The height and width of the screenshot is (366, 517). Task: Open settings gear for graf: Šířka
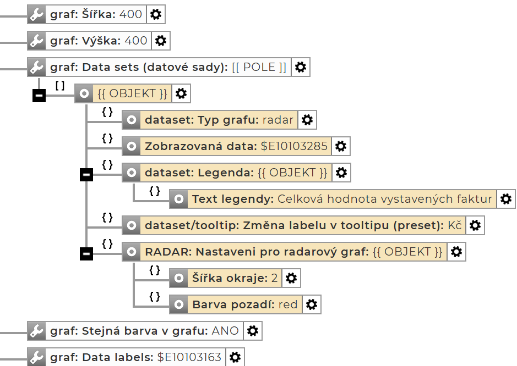tap(156, 15)
